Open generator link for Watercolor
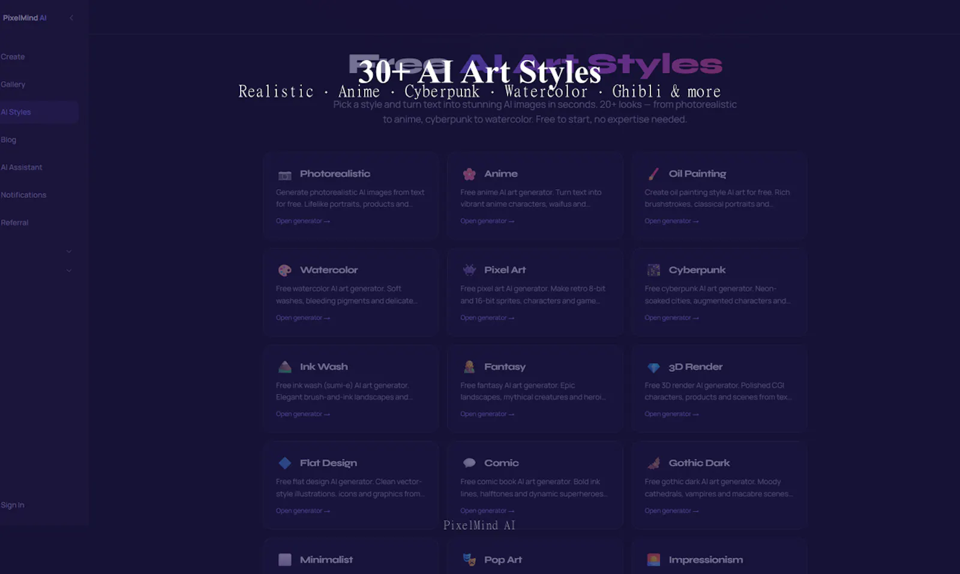This screenshot has width=960, height=574. (x=303, y=318)
